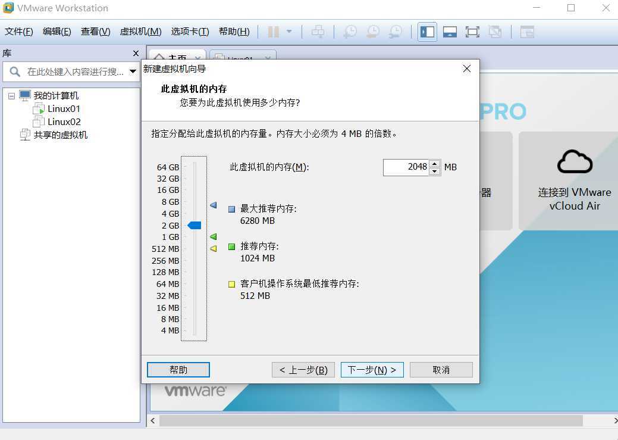Click the Unity mode toolbar icon
This screenshot has width=618, height=440.
(495, 32)
